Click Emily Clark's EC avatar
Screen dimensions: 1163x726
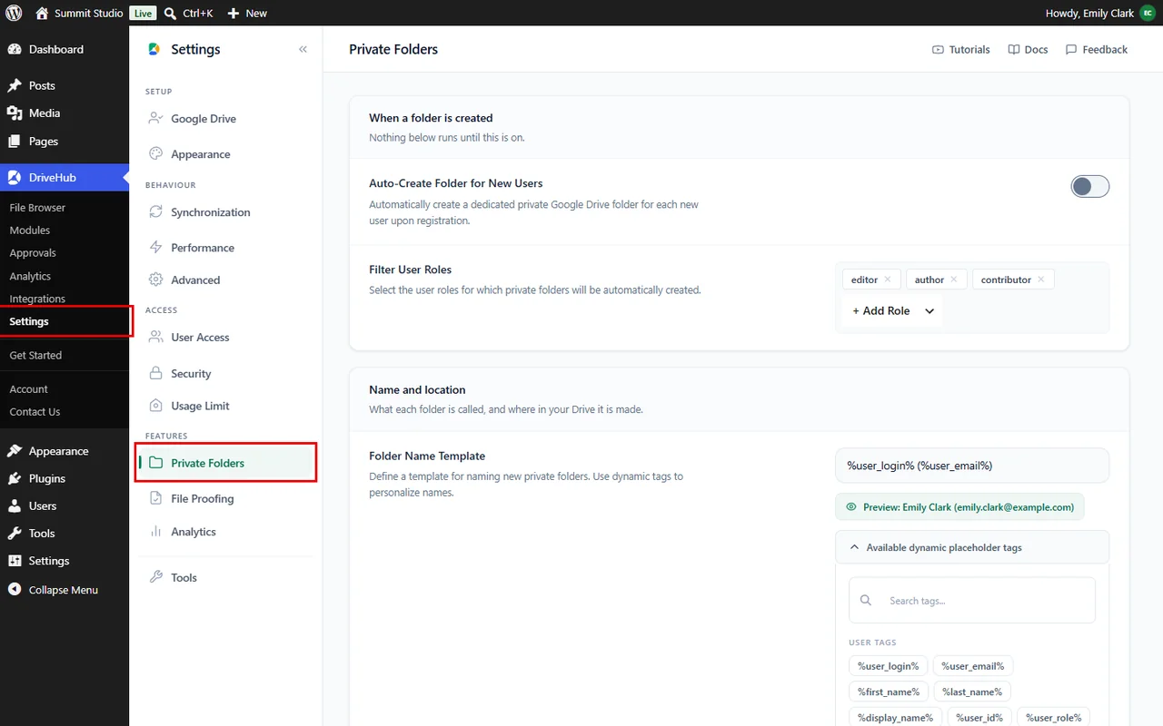[x=1147, y=13]
